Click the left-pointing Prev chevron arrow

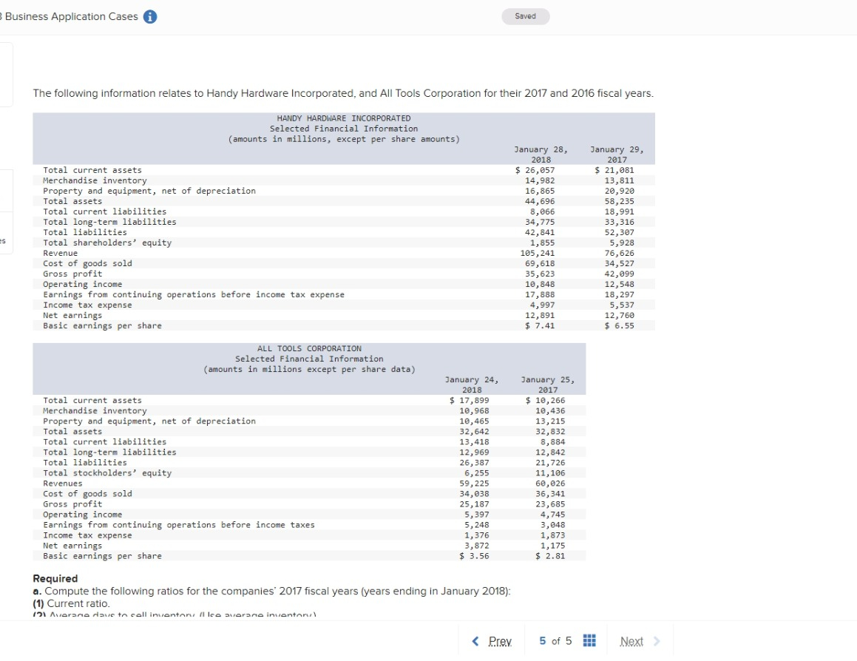tap(475, 641)
